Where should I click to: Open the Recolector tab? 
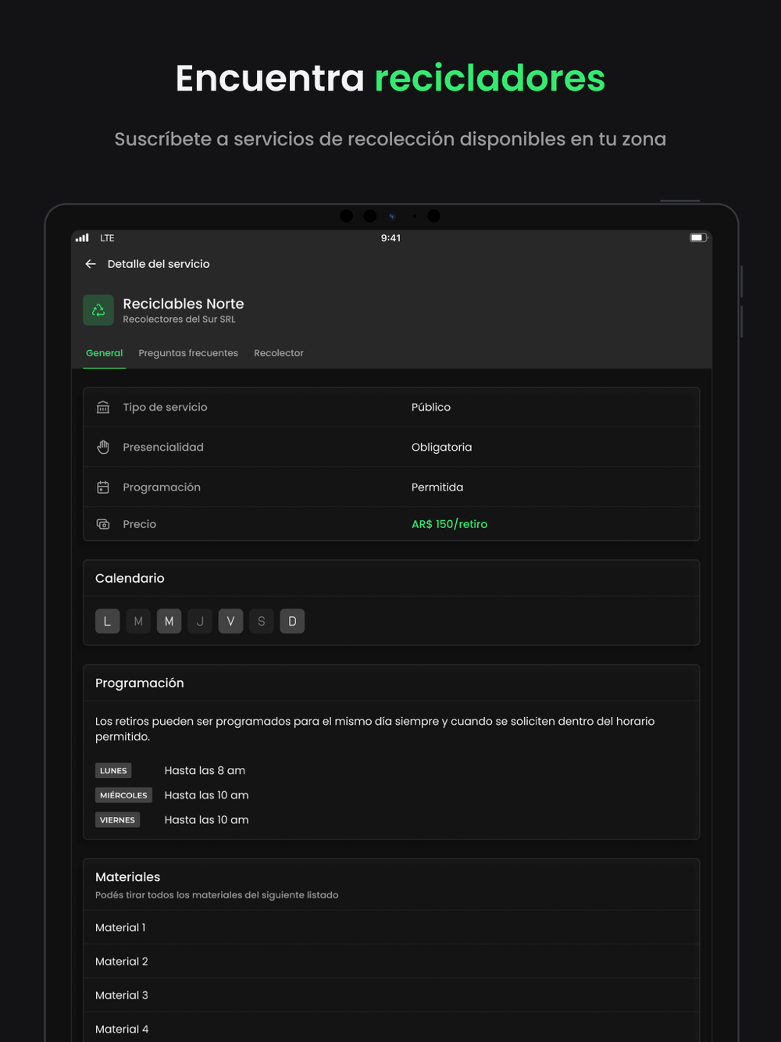[279, 353]
